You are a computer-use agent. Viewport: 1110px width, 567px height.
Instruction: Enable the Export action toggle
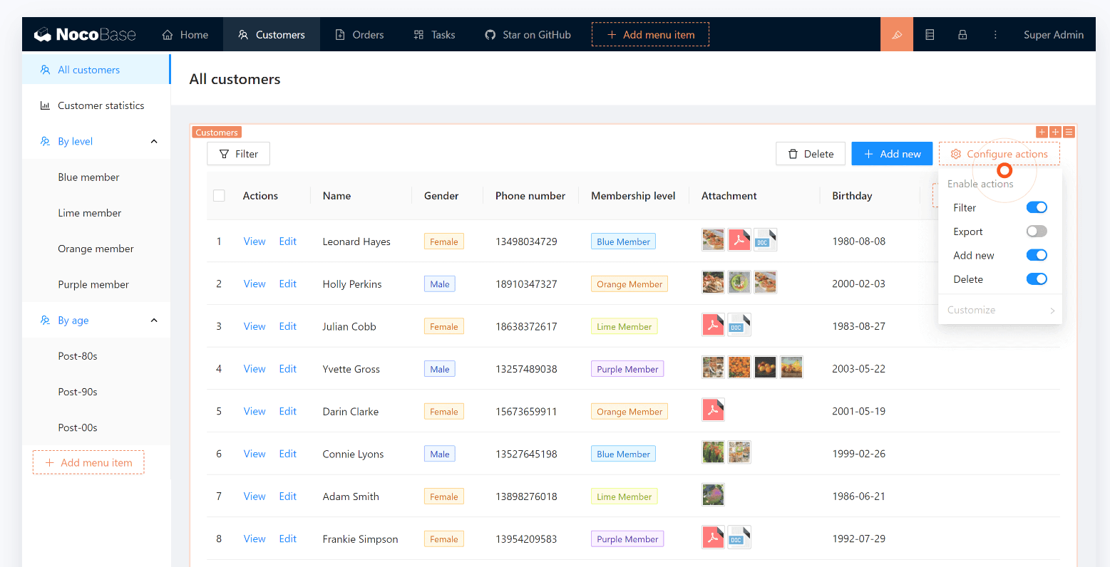(x=1037, y=231)
